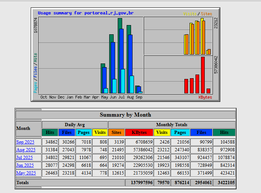Click yellow Visits header under Monthly Totals
Screen dimensions: 261x193
[162, 132]
